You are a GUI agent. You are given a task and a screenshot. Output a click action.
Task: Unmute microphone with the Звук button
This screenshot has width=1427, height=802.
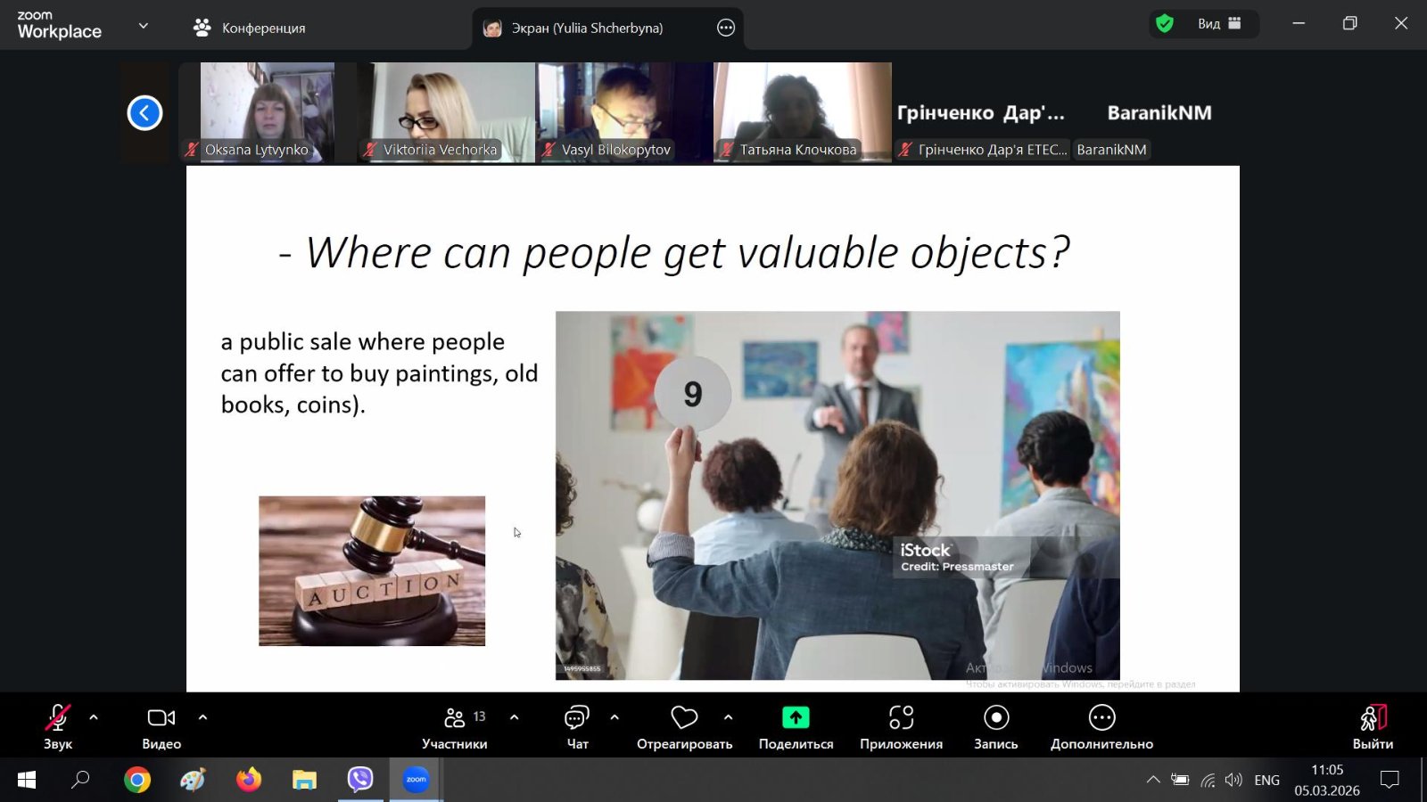point(58,727)
